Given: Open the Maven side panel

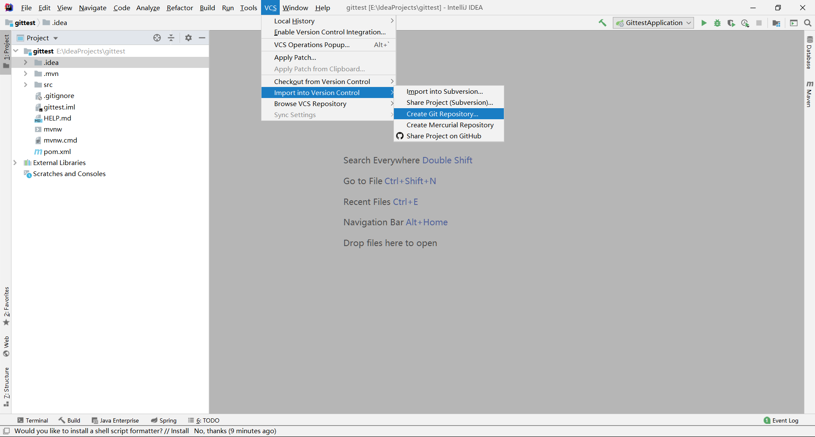Looking at the screenshot, I should [x=809, y=94].
